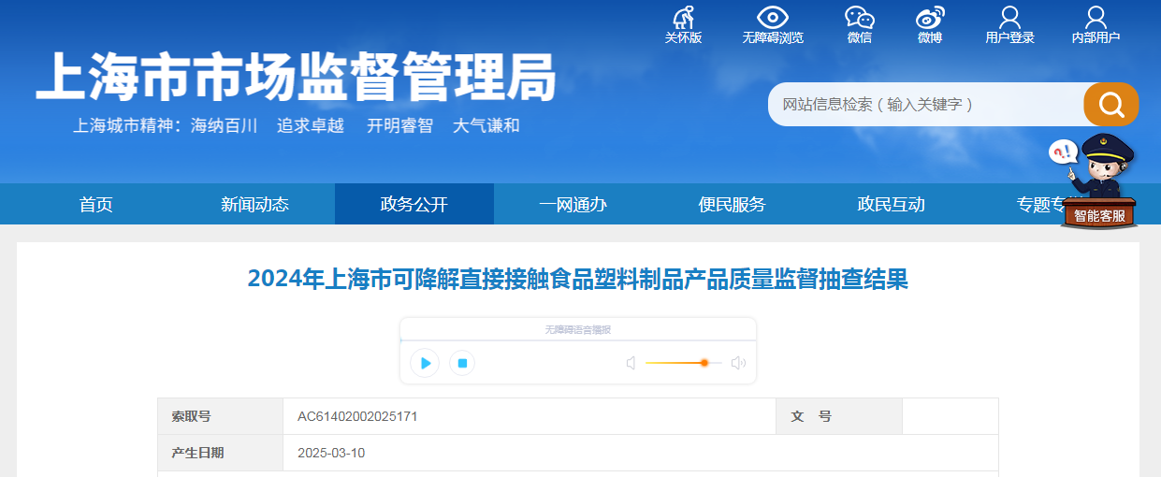The image size is (1161, 477).
Task: Adjust the orange volume slider handle
Action: [x=704, y=363]
